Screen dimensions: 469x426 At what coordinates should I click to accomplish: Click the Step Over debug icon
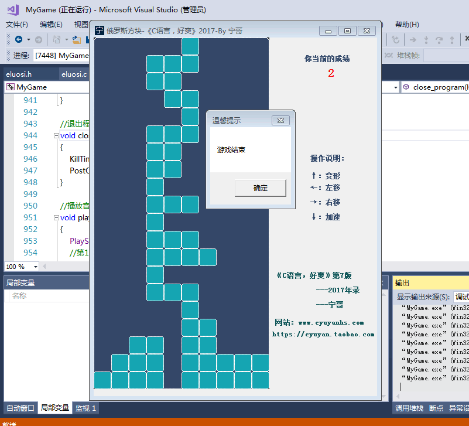(x=439, y=39)
